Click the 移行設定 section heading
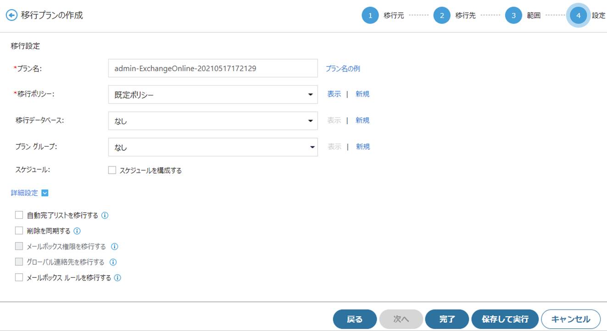Viewport: 607px width, 331px height. click(25, 46)
